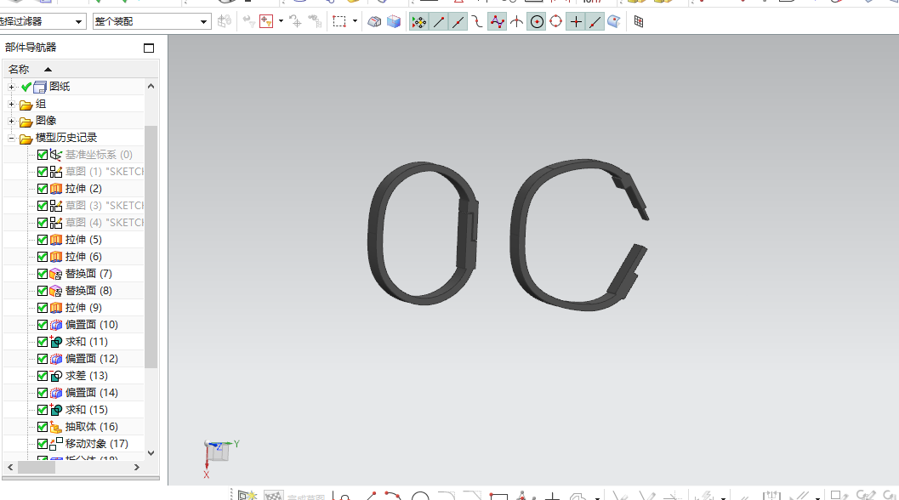
Task: Toggle Point on Curve snap icon
Action: pyautogui.click(x=595, y=22)
